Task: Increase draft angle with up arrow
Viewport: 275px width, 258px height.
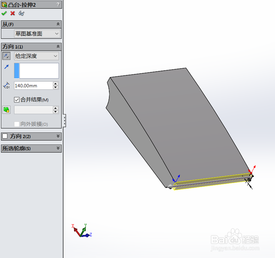Action: (x=56, y=108)
